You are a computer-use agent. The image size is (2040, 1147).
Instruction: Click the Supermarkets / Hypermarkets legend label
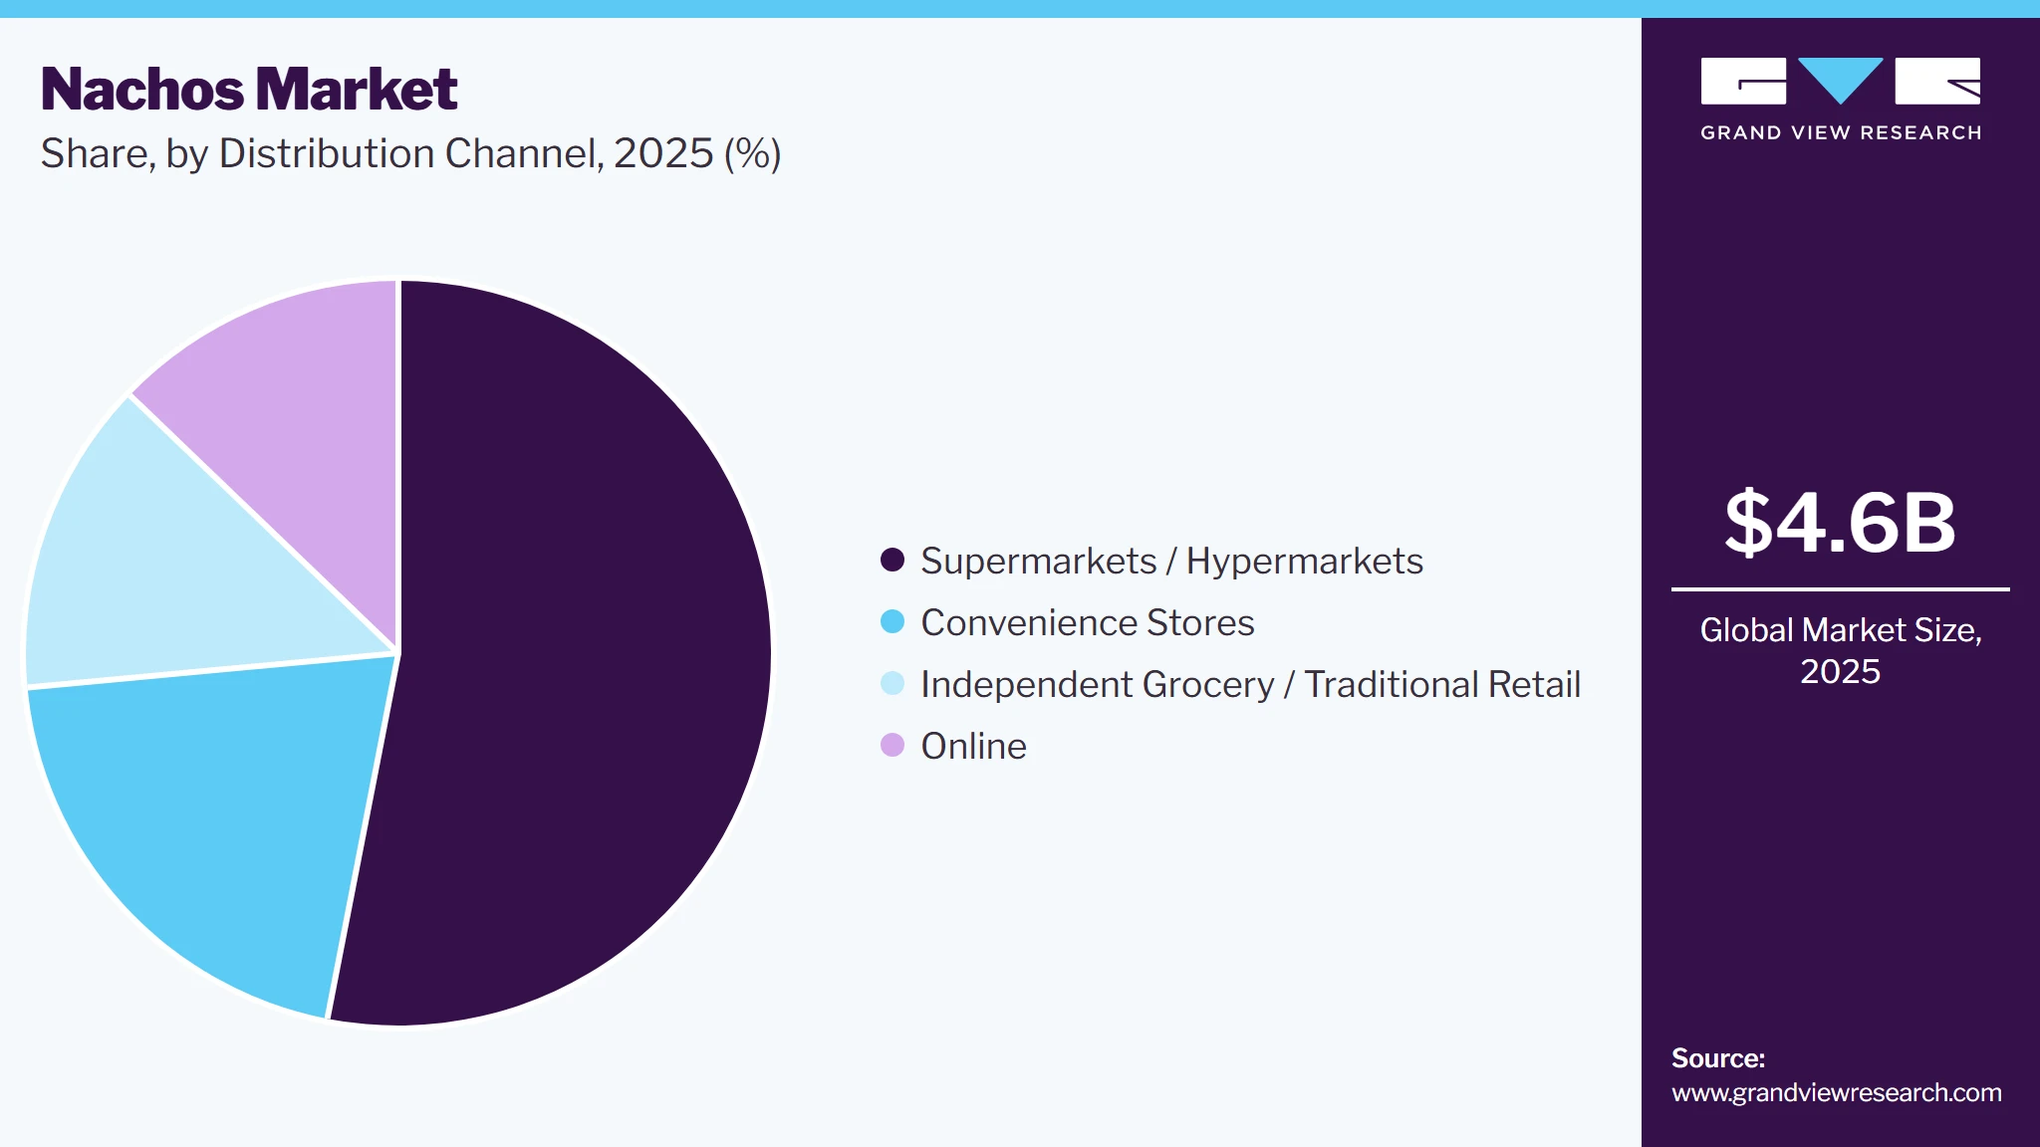1171,562
